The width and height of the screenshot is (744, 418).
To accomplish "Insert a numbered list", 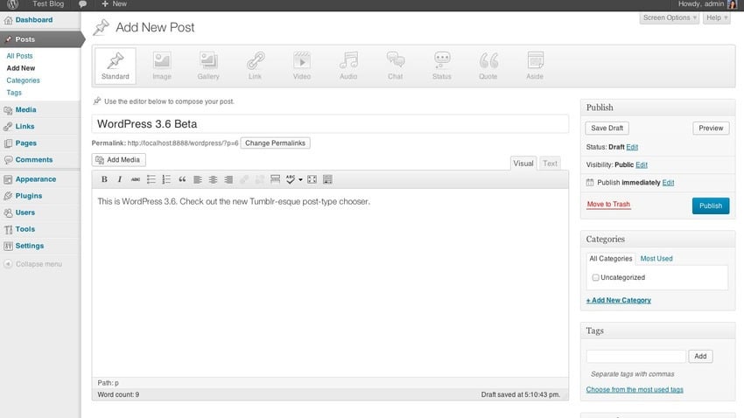I will pyautogui.click(x=166, y=179).
